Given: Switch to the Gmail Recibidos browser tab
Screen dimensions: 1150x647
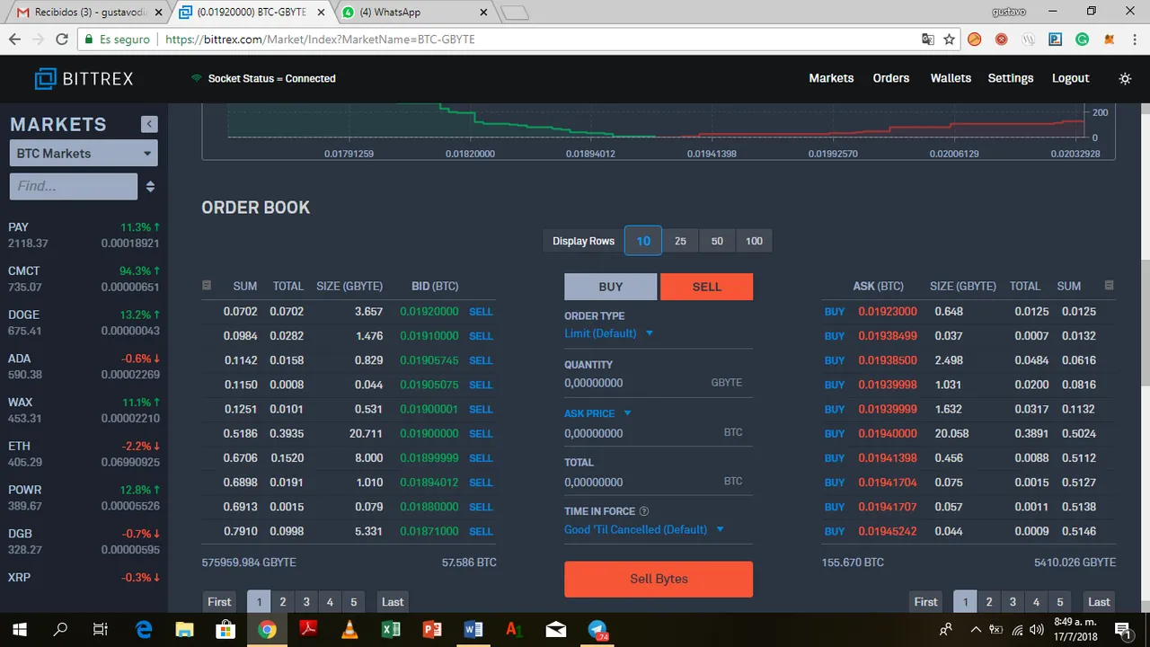Looking at the screenshot, I should 85,13.
